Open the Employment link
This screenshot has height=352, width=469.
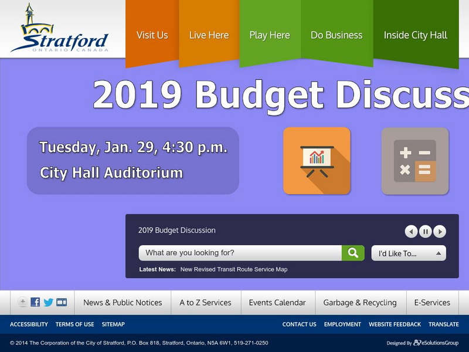pyautogui.click(x=342, y=324)
